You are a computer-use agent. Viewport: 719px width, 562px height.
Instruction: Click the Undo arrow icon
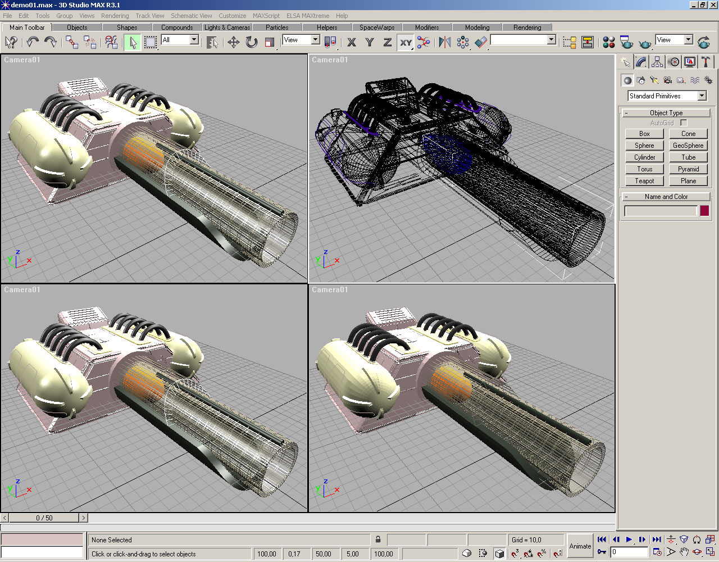click(33, 42)
